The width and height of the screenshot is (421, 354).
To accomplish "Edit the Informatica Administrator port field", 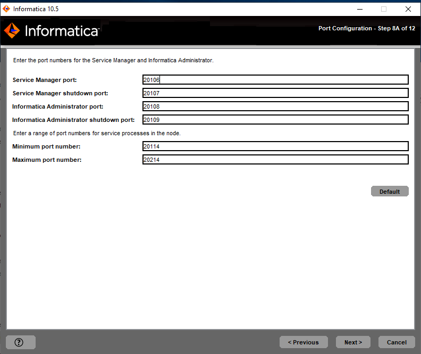I will (x=275, y=106).
